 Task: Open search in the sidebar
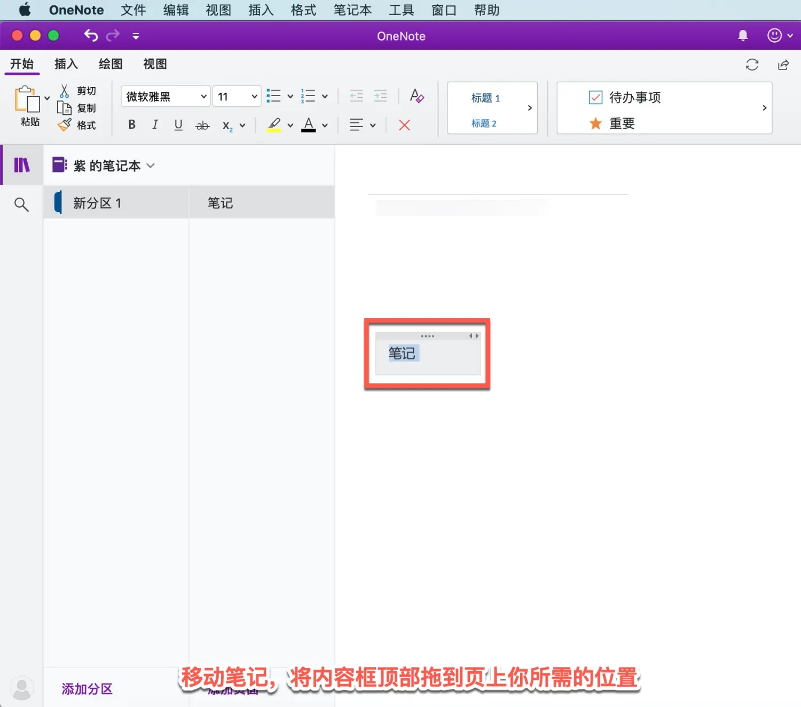pyautogui.click(x=21, y=204)
